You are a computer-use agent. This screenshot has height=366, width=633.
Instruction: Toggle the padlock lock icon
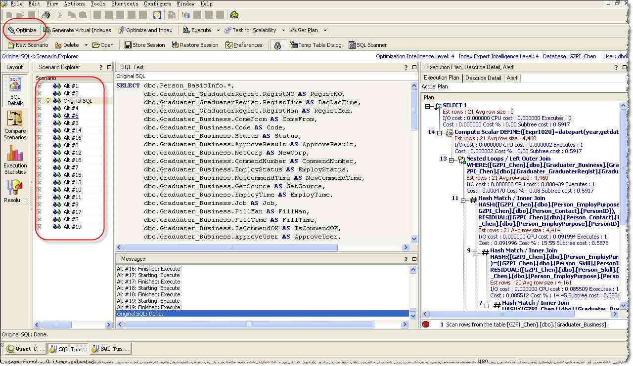click(x=278, y=45)
